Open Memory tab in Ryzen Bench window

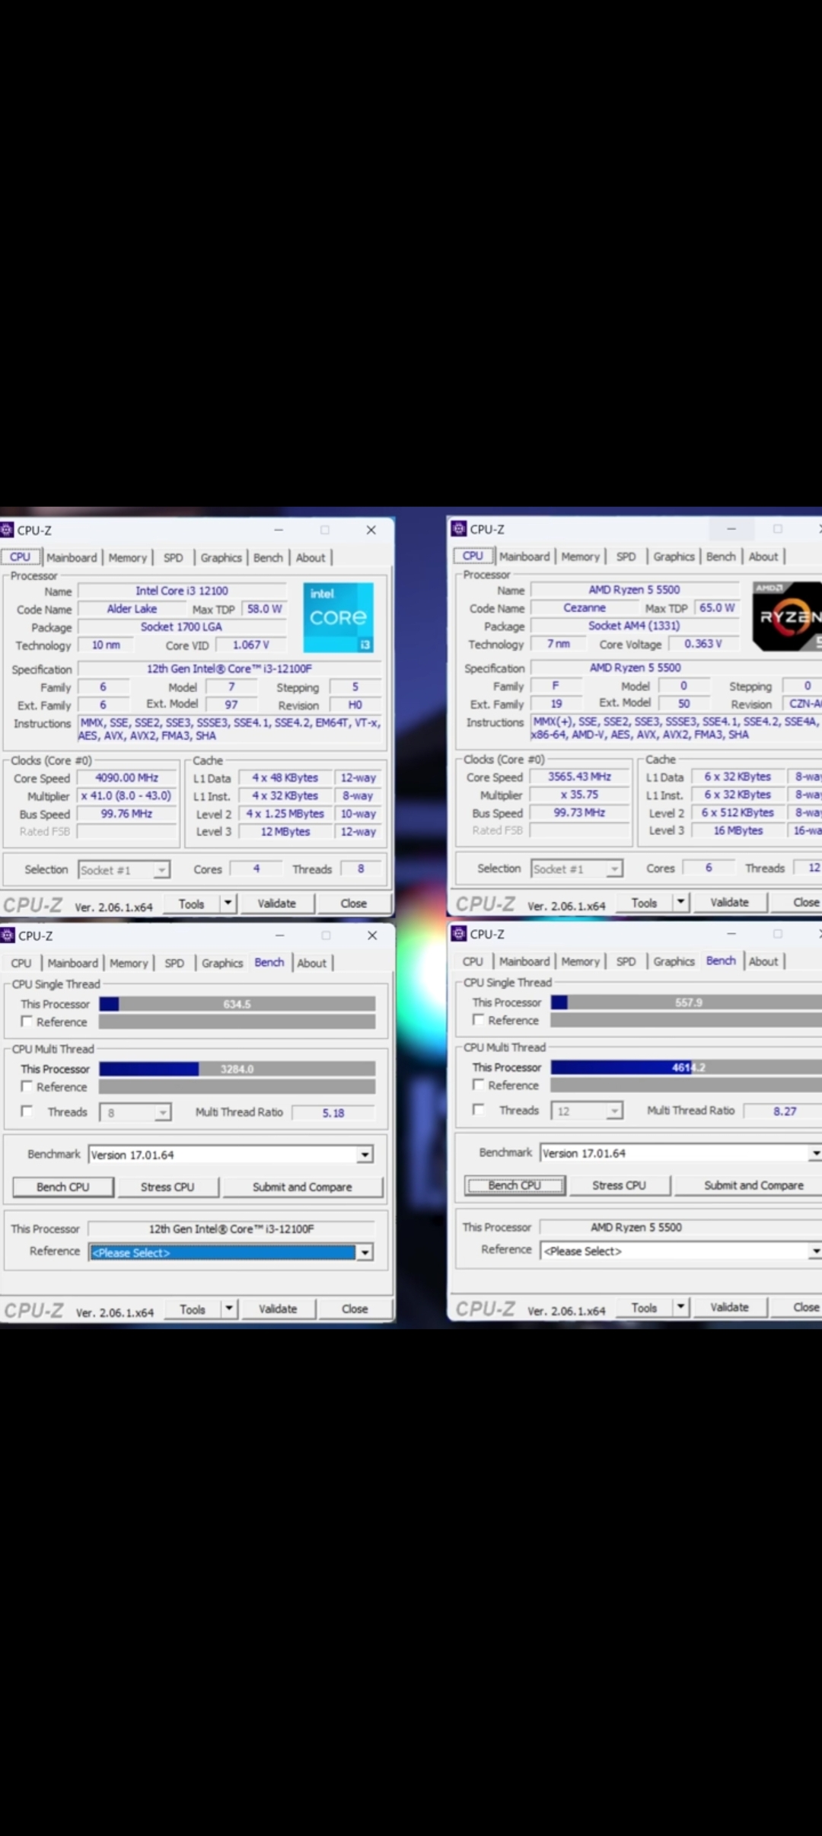coord(581,961)
